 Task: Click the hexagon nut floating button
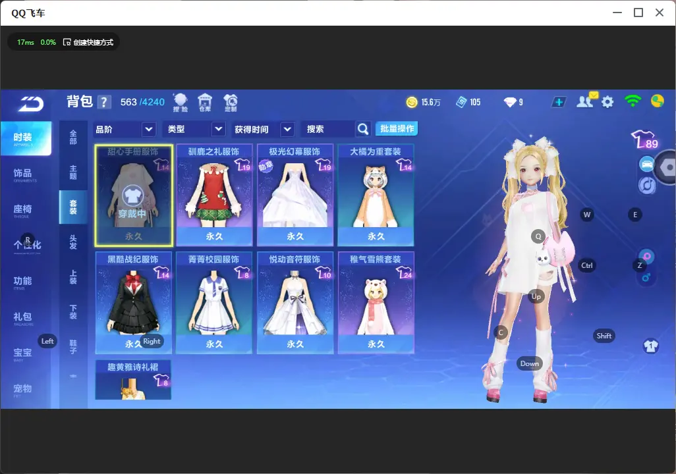tap(667, 167)
